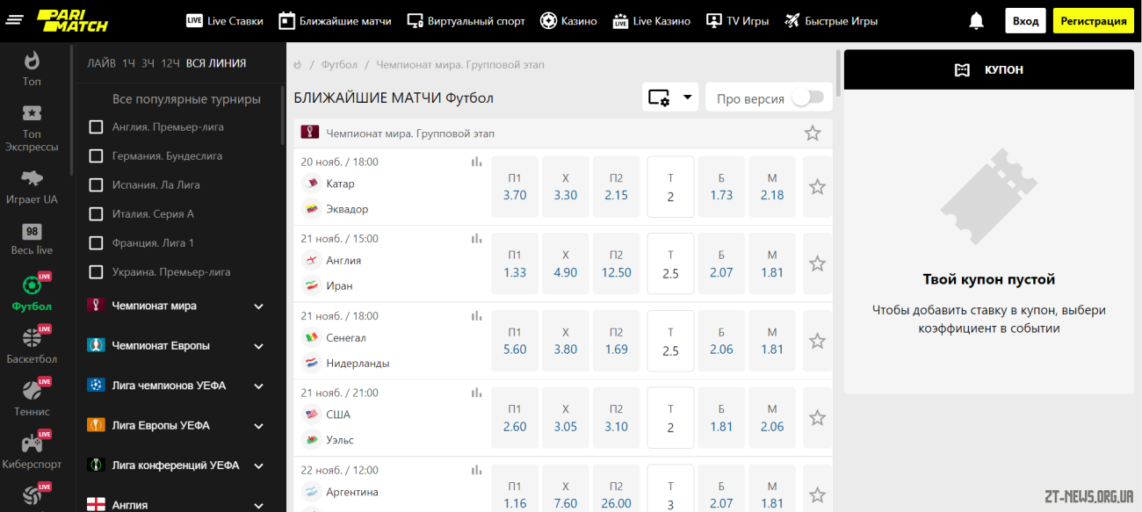Screen dimensions: 1142x512
Task: Select Футбол sport in sidebar
Action: (x=32, y=293)
